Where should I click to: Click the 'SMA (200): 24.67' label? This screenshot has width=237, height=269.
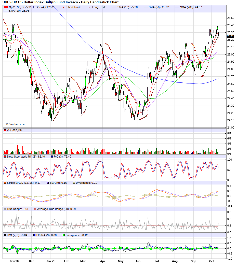191,7
